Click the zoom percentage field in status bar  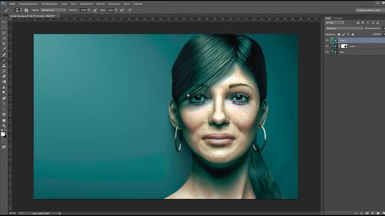click(x=13, y=214)
